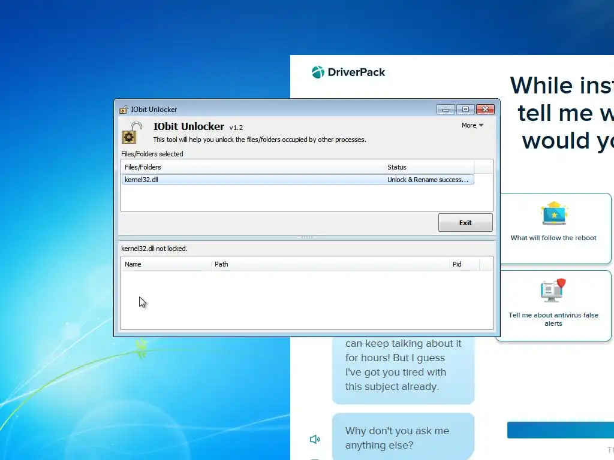This screenshot has width=614, height=460.
Task: Click the Pid column header
Action: (465, 264)
